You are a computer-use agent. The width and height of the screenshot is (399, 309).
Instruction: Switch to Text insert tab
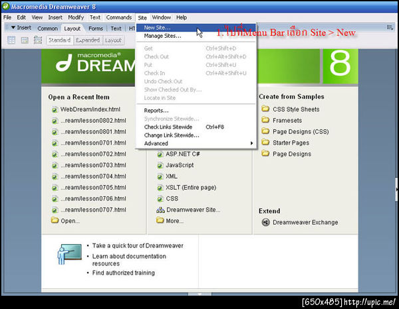(116, 29)
